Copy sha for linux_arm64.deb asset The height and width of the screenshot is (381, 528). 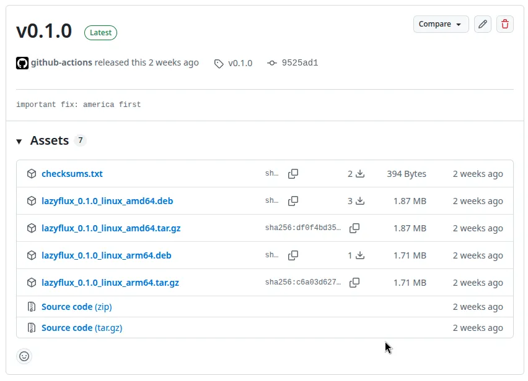[293, 255]
